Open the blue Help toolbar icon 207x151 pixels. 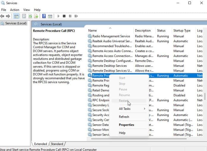pos(44,16)
